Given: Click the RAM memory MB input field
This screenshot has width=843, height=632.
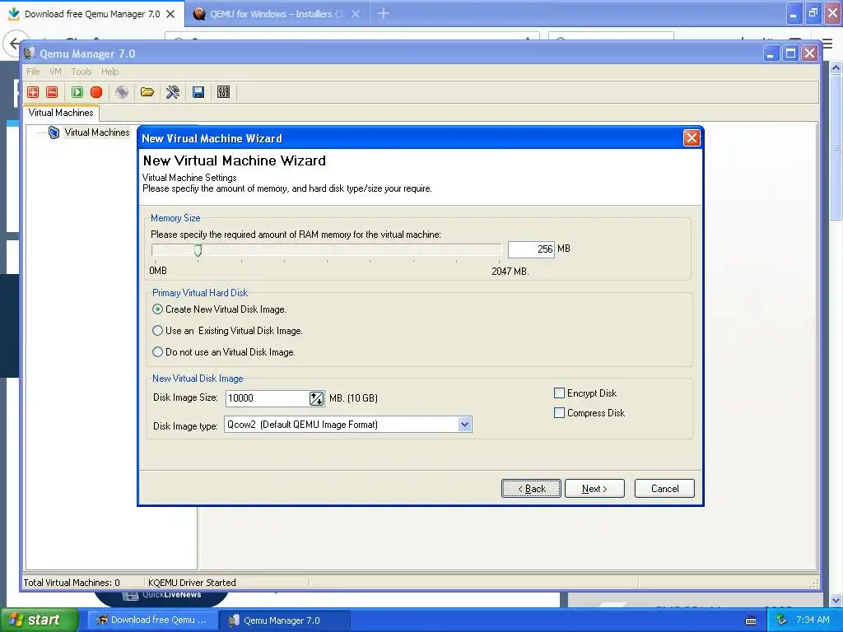Looking at the screenshot, I should tap(531, 249).
